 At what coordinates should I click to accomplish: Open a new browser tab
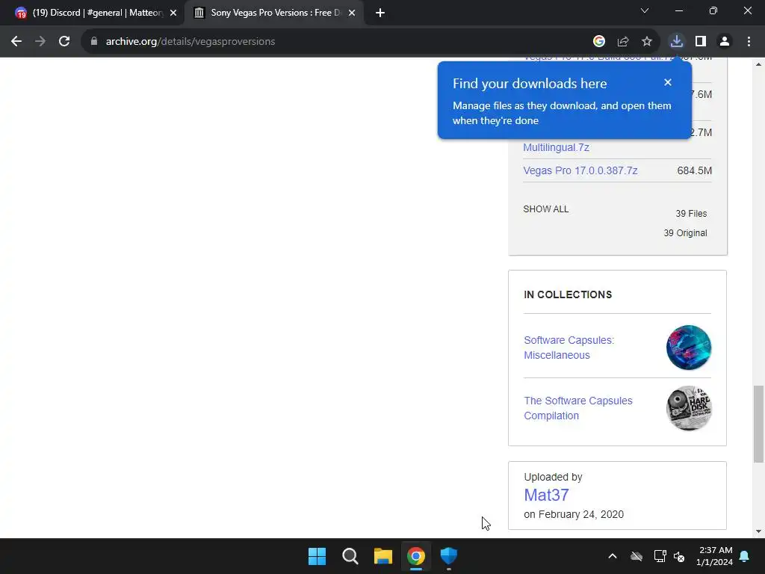point(380,13)
